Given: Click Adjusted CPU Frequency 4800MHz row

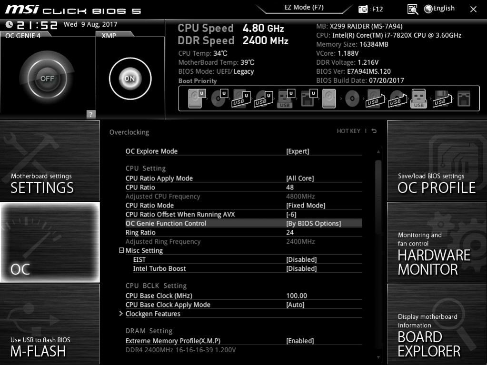Looking at the screenshot, I should tap(244, 196).
